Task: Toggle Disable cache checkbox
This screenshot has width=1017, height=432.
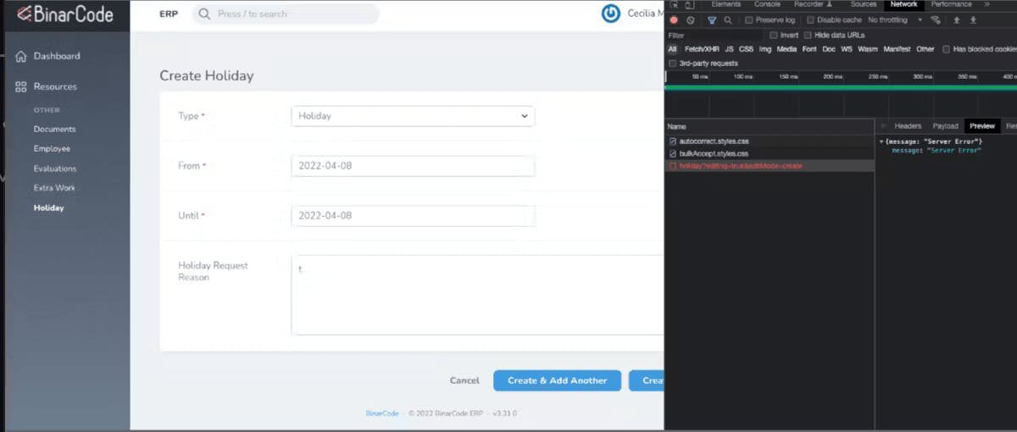Action: [811, 19]
